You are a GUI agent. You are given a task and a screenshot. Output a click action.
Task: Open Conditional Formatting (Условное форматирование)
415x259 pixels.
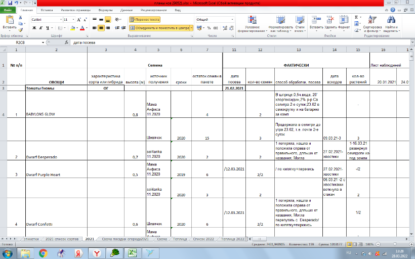coord(255,23)
